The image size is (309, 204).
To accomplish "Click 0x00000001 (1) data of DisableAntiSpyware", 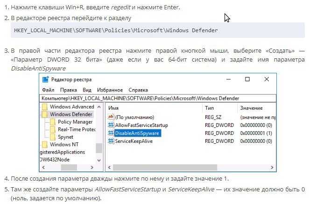I will (x=256, y=133).
